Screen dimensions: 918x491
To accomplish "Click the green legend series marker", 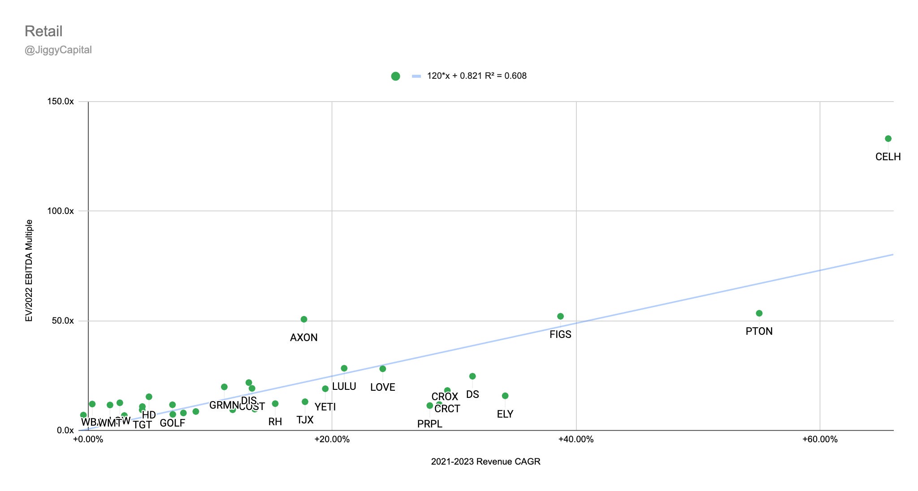I will [395, 76].
